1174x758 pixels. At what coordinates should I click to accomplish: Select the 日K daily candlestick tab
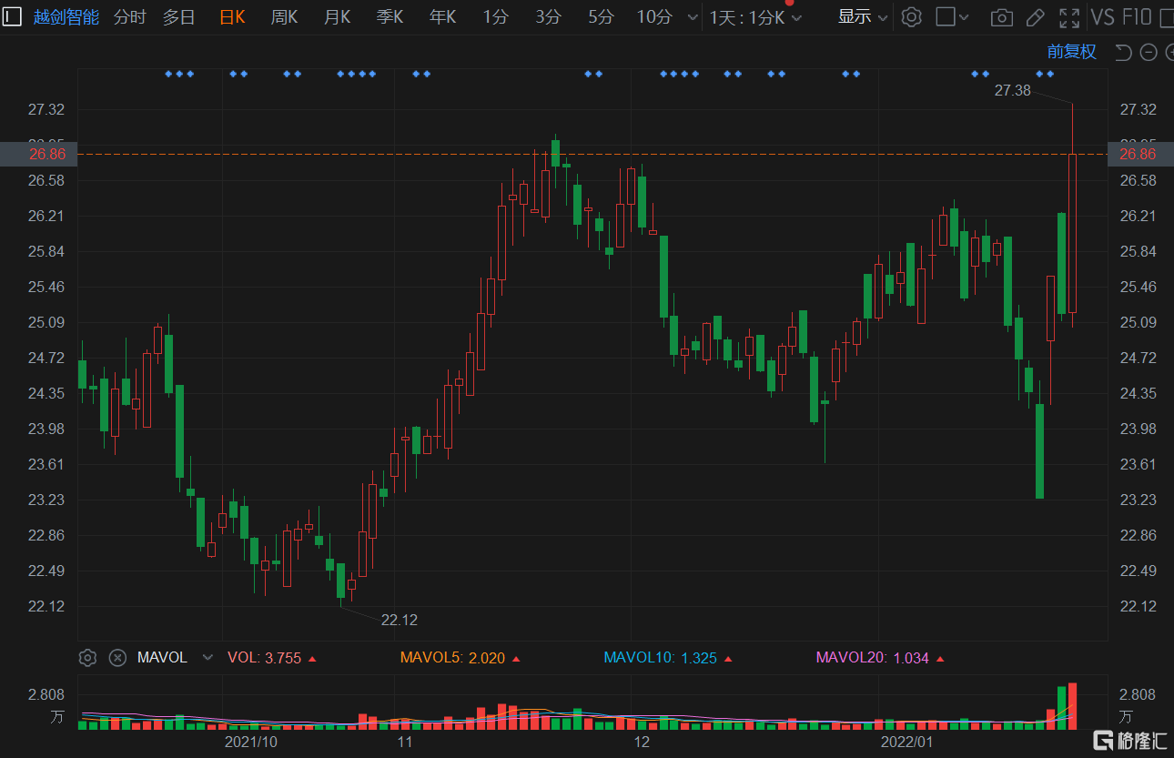click(232, 16)
